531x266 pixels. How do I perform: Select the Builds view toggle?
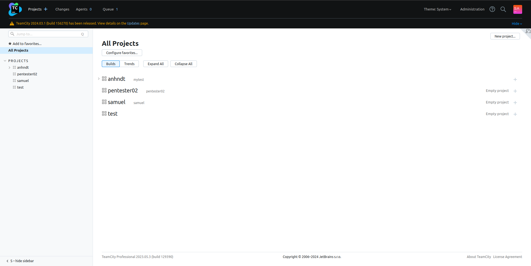click(111, 64)
